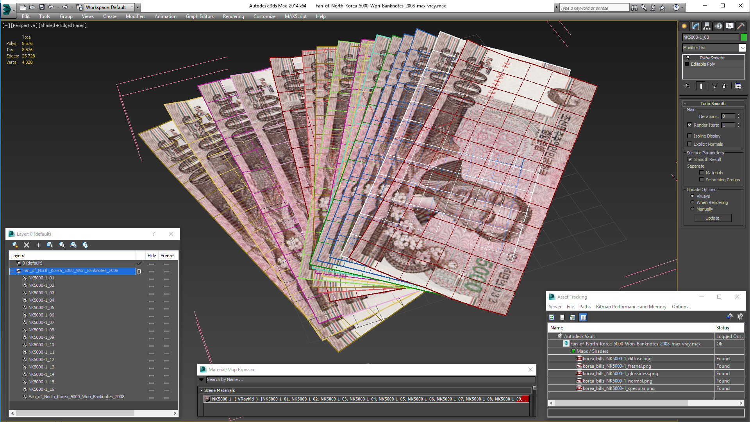
Task: Open Bitmap Performance and Memory menu
Action: tap(631, 307)
